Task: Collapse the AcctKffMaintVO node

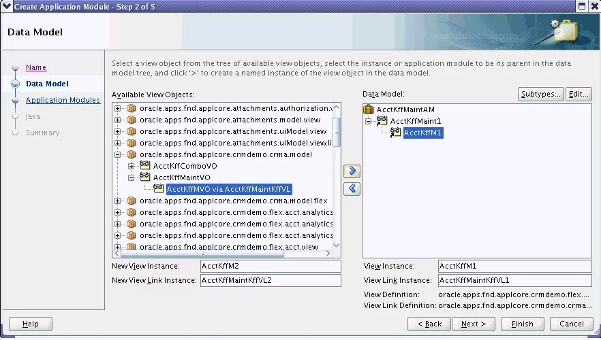Action: (131, 177)
